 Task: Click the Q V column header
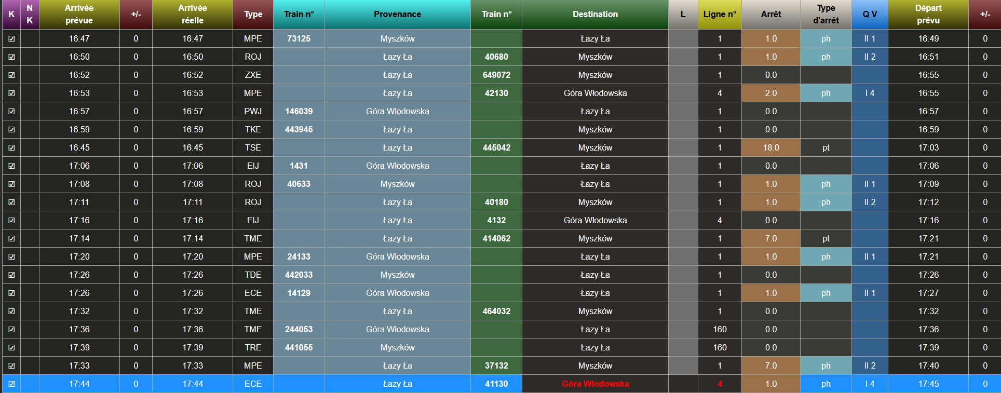(x=870, y=15)
